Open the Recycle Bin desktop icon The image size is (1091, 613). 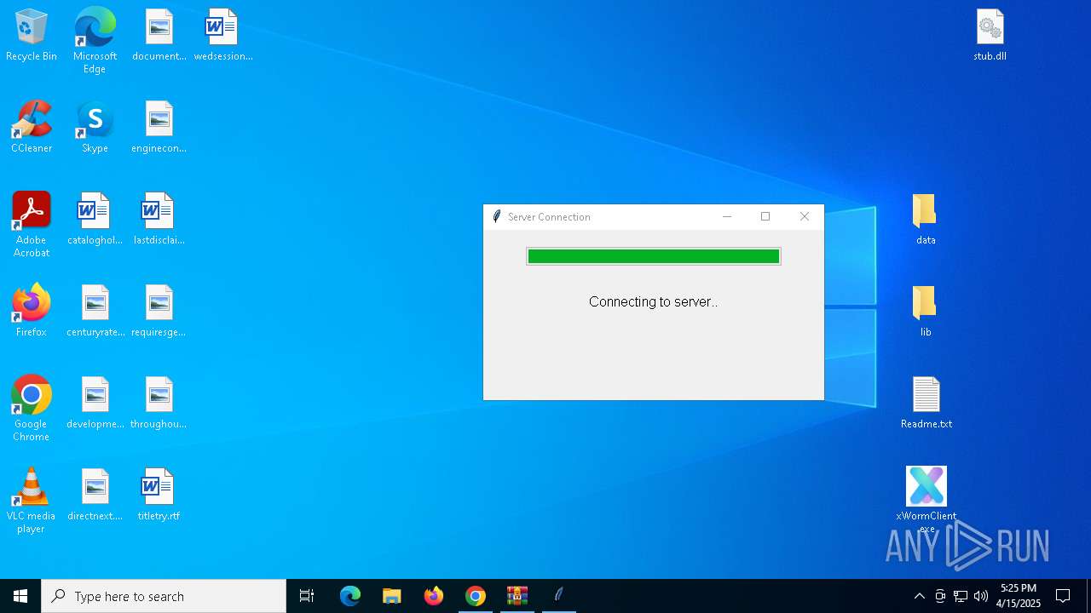(x=32, y=35)
